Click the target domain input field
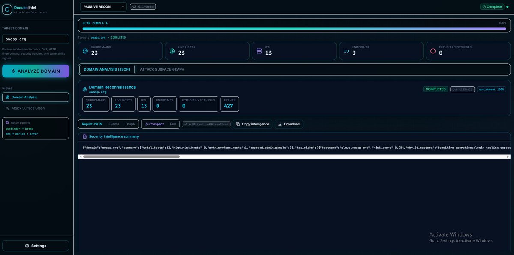Screen dimensions: 514x255 (x=36, y=39)
